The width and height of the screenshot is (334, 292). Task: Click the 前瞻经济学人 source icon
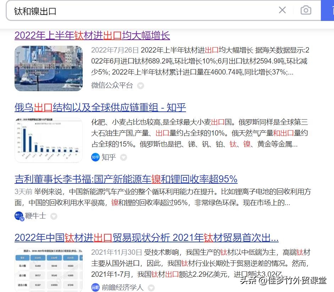tap(95, 287)
